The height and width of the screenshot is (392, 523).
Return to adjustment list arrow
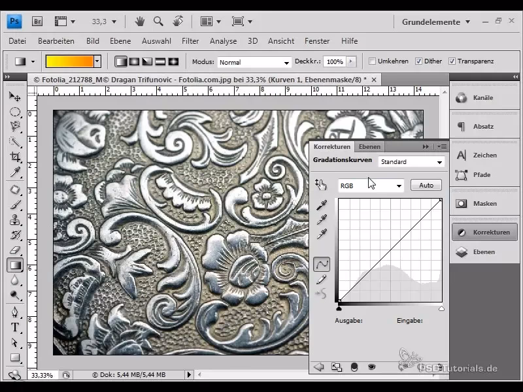coord(319,367)
